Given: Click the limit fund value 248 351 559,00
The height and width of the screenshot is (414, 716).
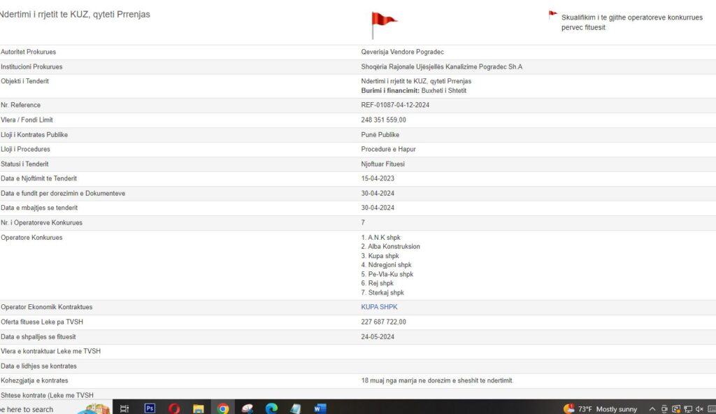Looking at the screenshot, I should 383,120.
